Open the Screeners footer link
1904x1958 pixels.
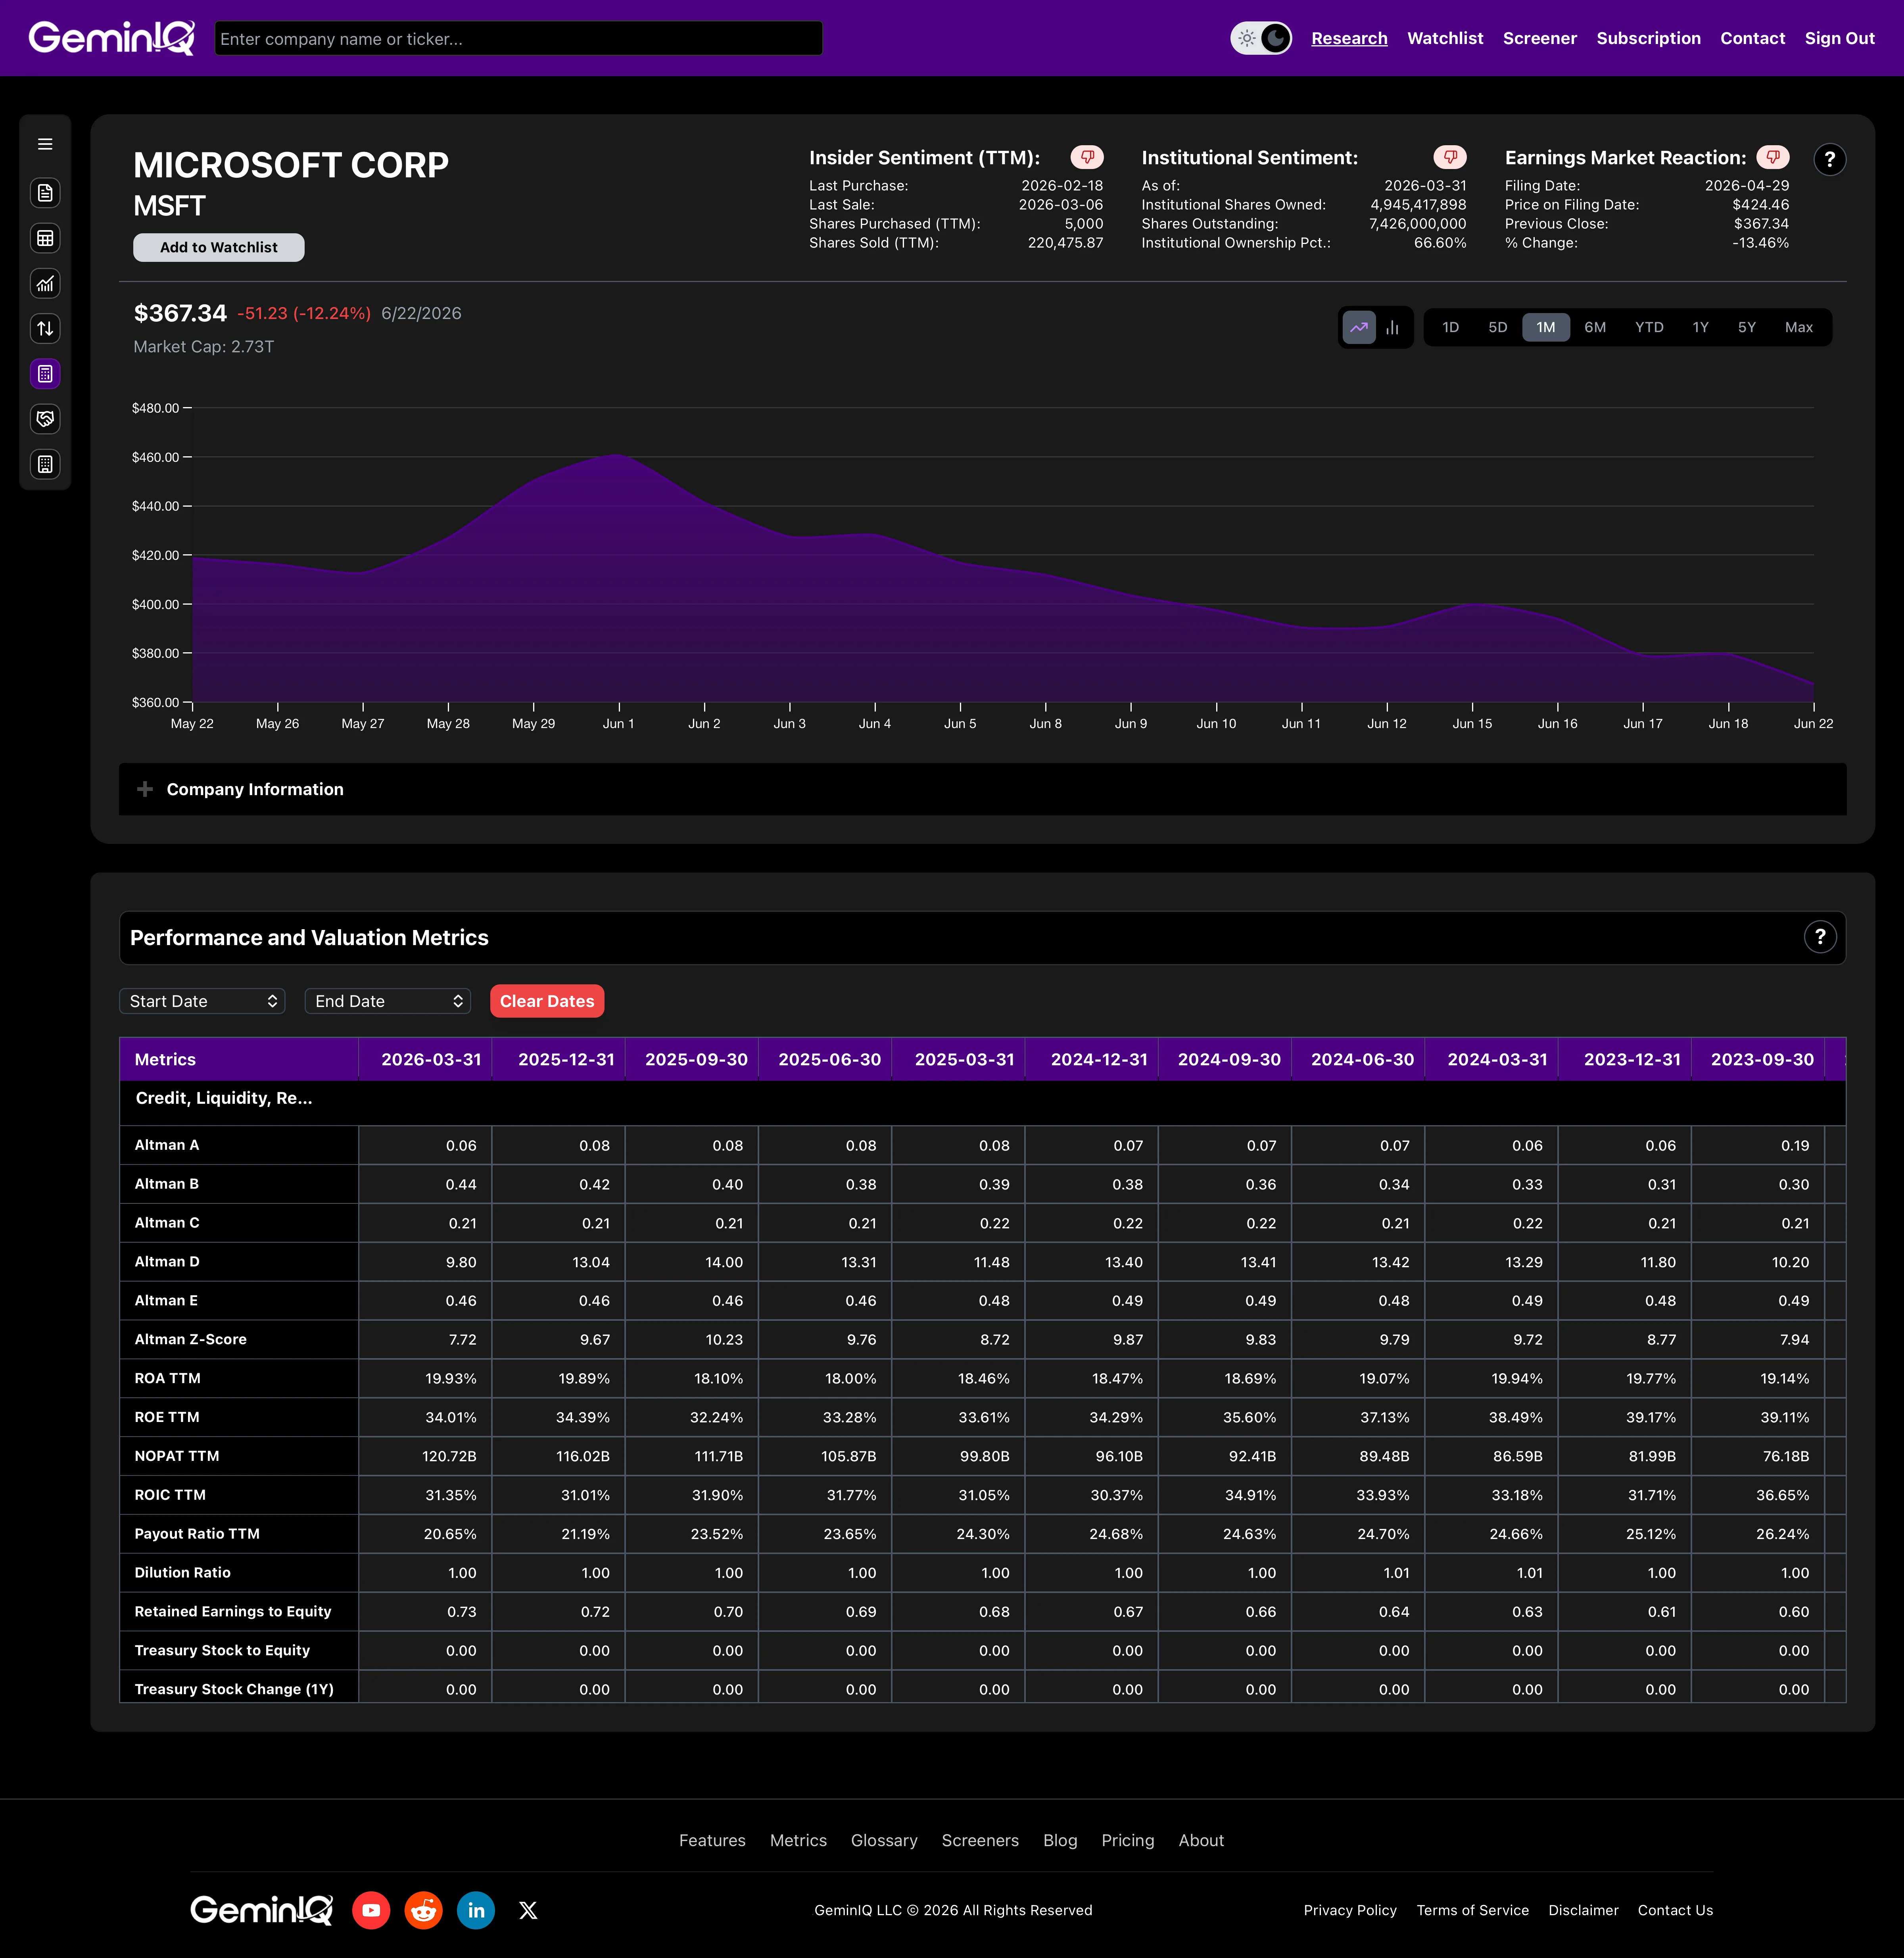[x=980, y=1840]
